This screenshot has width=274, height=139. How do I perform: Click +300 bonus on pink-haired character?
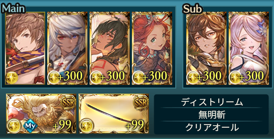(252, 76)
